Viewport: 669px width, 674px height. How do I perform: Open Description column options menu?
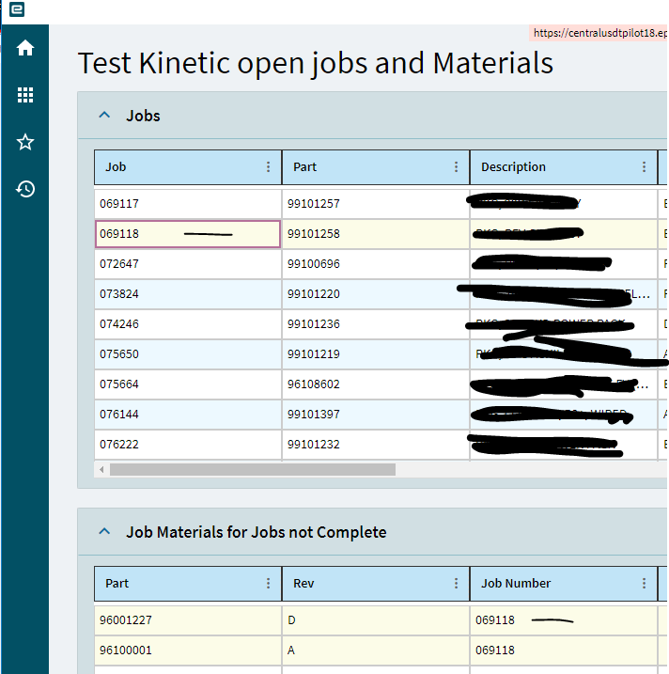click(x=644, y=167)
